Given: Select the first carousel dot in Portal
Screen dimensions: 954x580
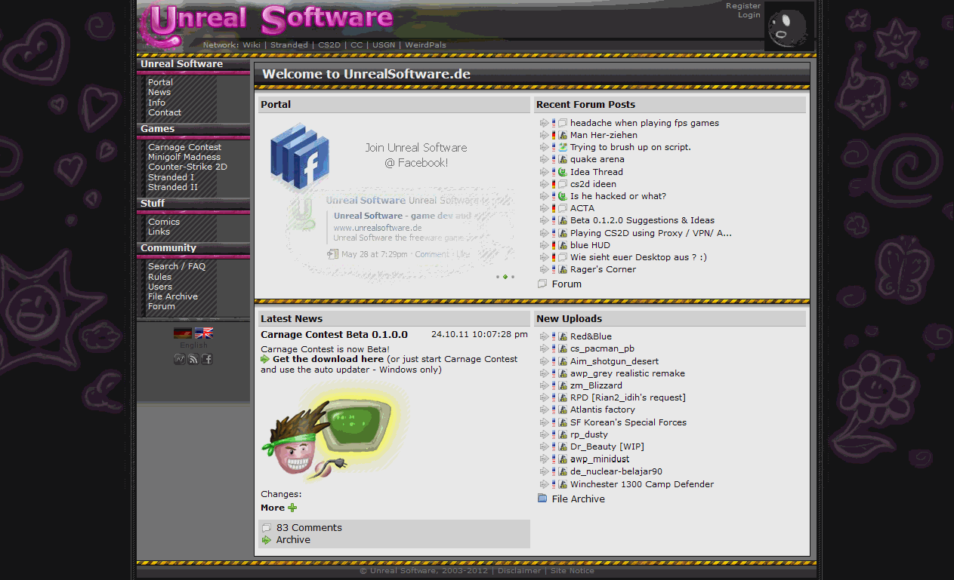Looking at the screenshot, I should click(498, 277).
